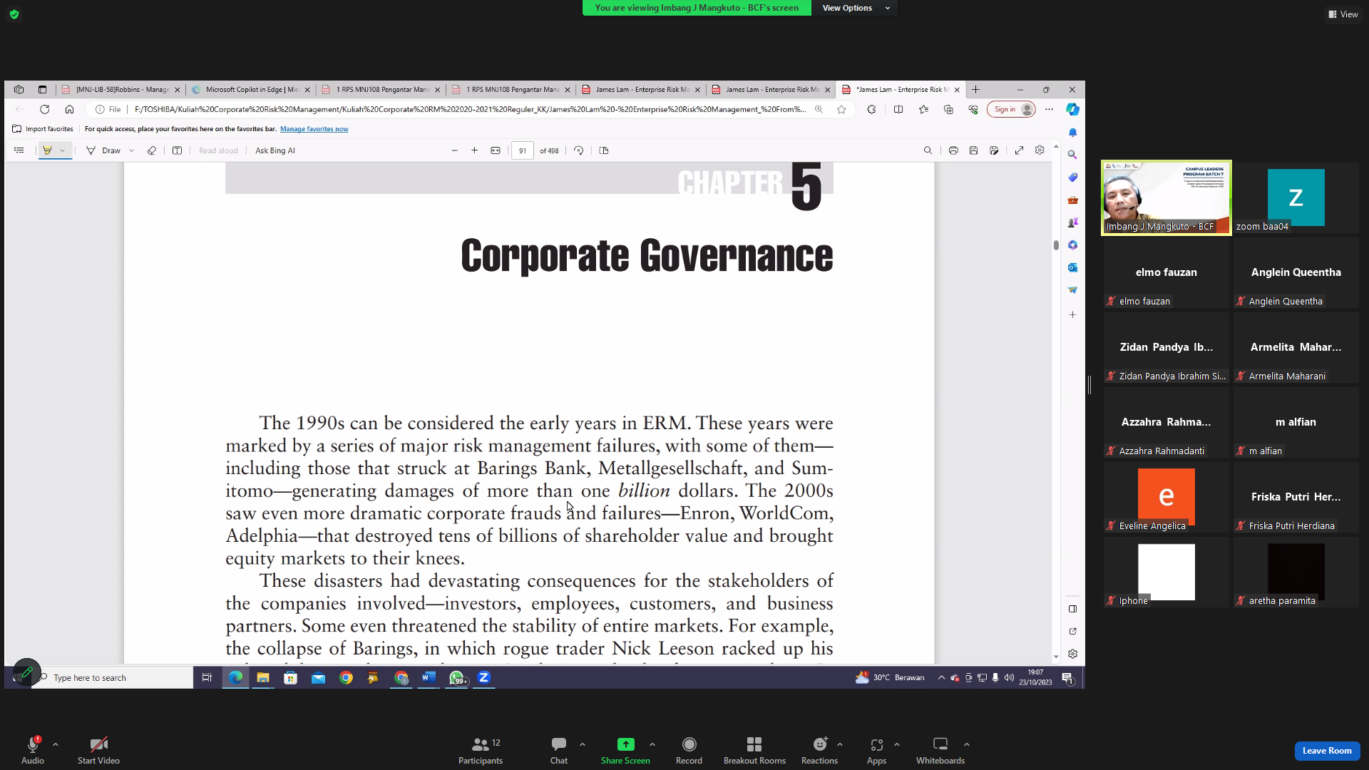Zoom in PDF with plus icon
Viewport: 1369px width, 770px height.
point(474,150)
